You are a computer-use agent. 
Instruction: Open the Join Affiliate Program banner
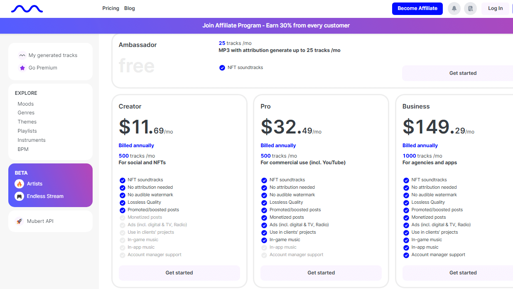pyautogui.click(x=276, y=25)
